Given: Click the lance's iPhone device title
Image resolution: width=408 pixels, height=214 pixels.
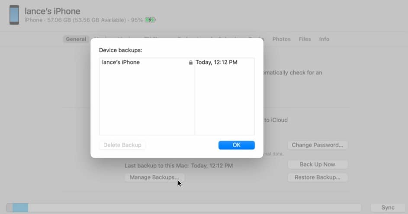Looking at the screenshot, I should (x=52, y=11).
